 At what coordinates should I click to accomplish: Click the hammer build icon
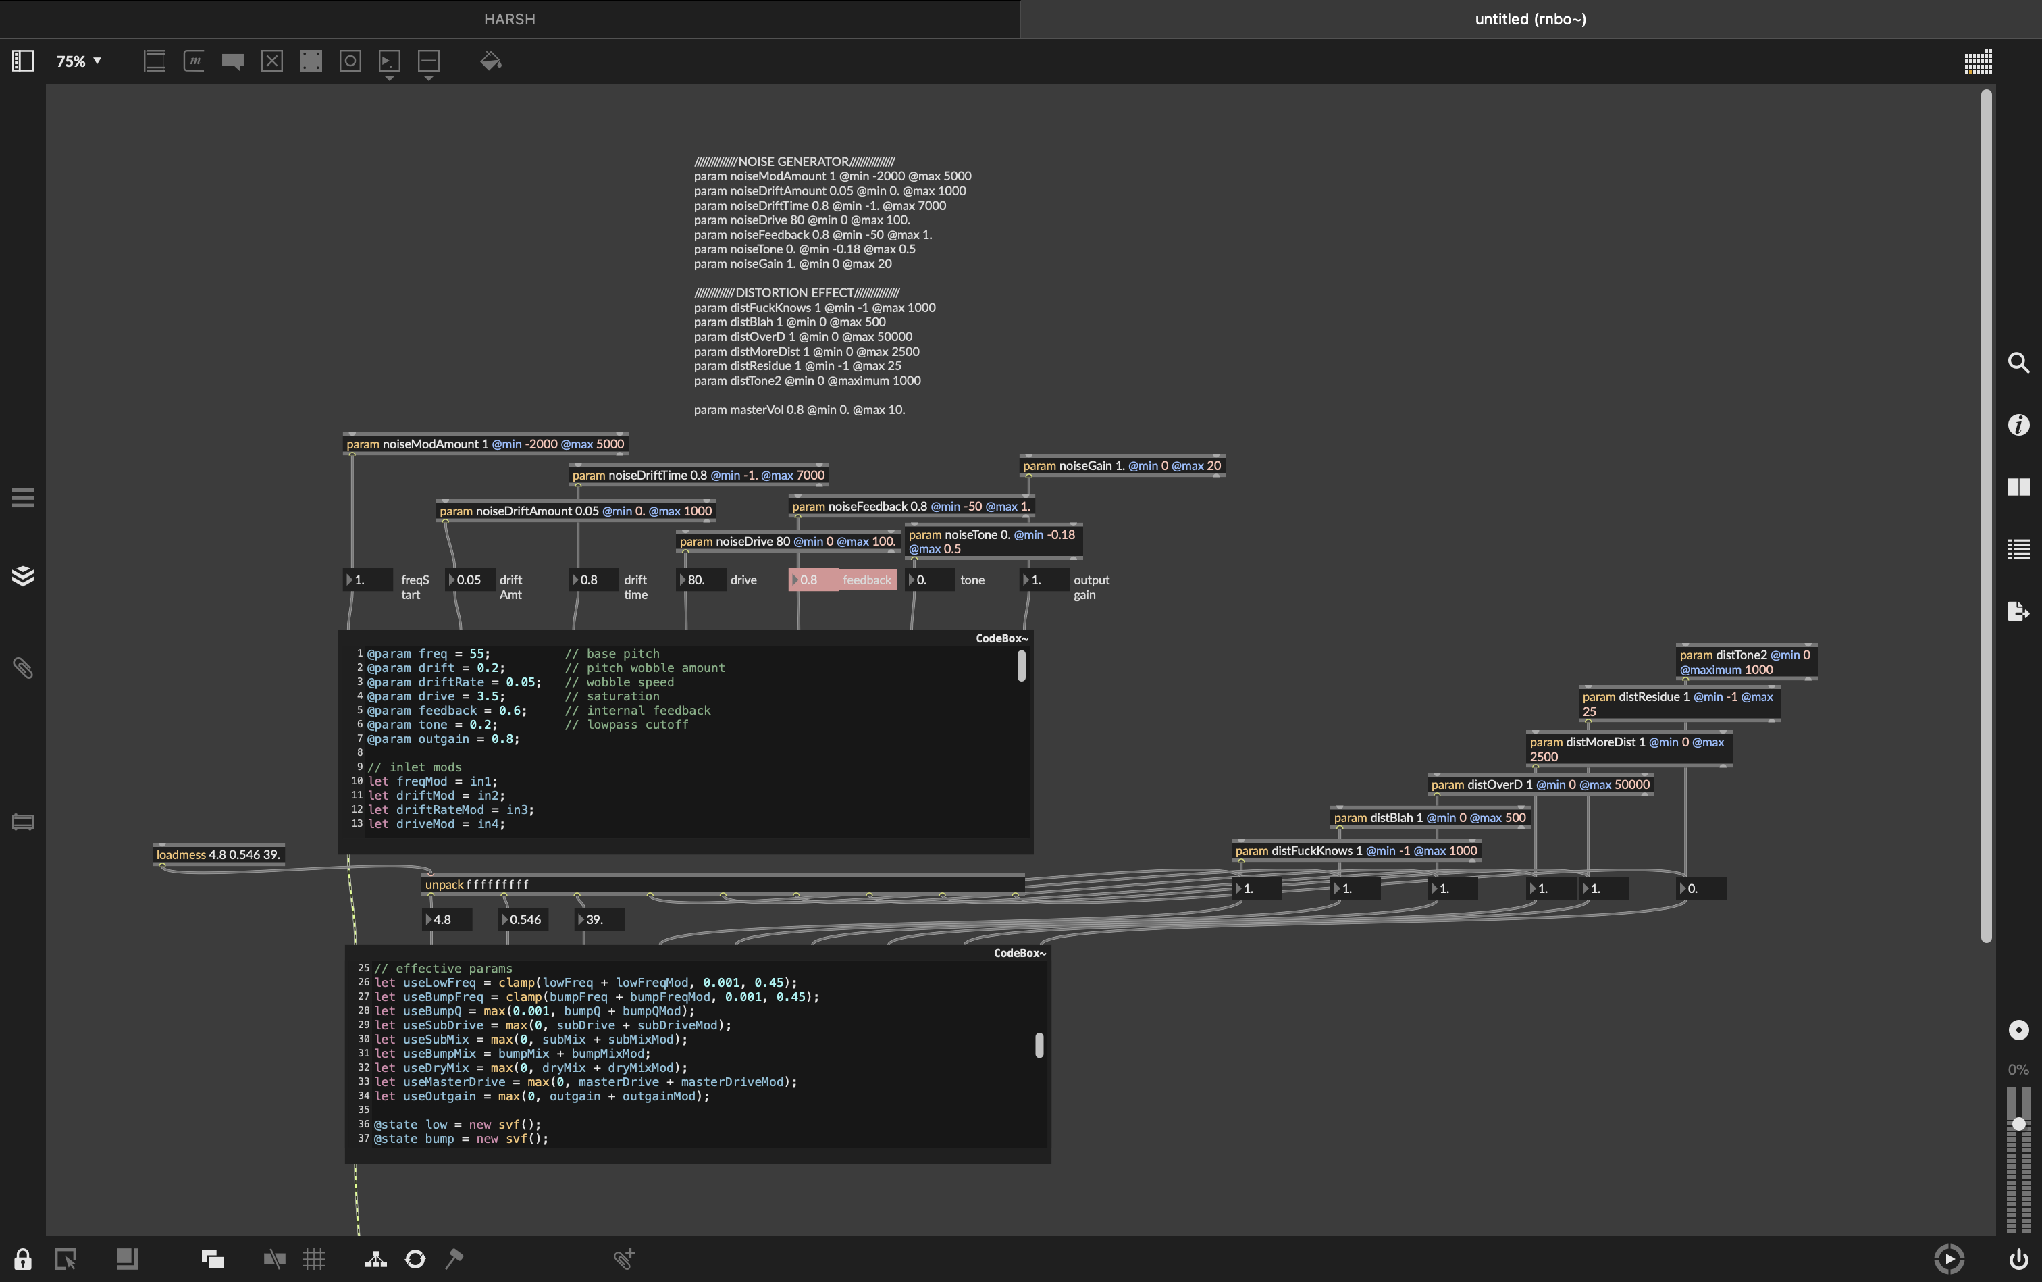click(454, 1258)
